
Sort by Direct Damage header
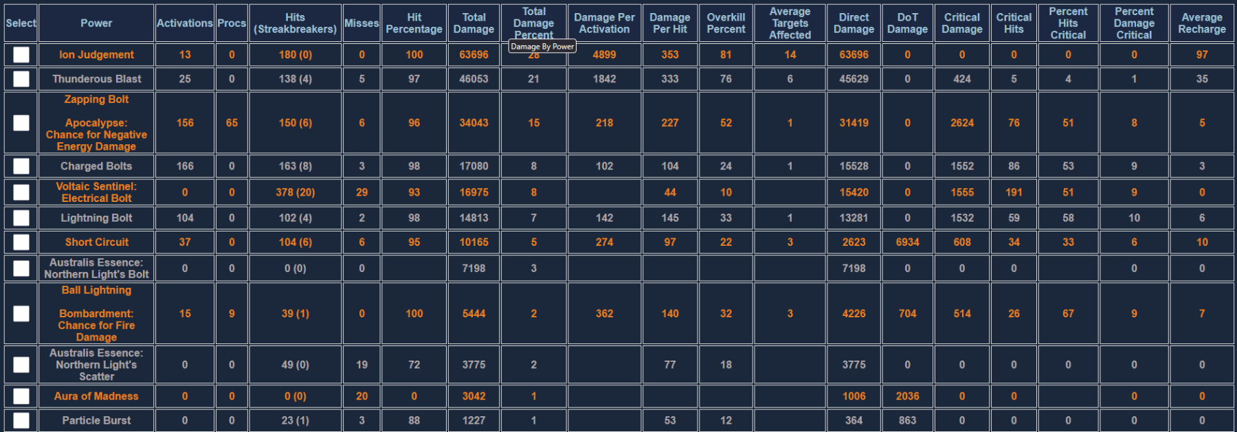click(854, 23)
